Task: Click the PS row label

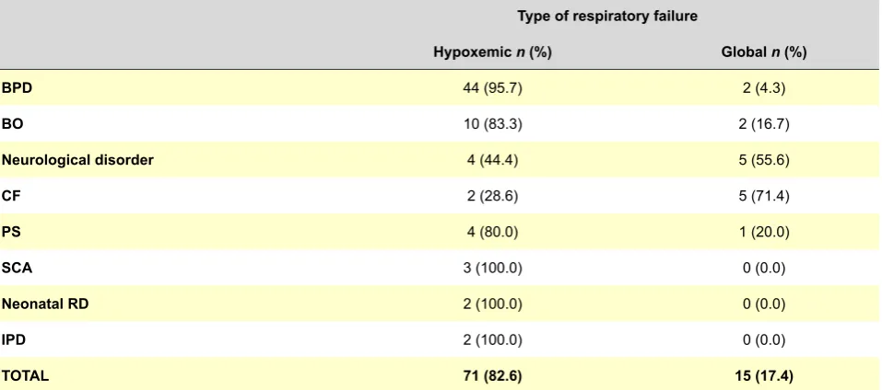Action: point(11,232)
